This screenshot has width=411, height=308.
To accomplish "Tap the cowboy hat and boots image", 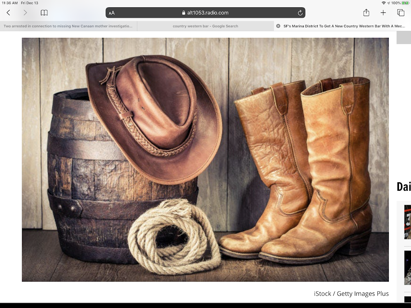I will 205,159.
